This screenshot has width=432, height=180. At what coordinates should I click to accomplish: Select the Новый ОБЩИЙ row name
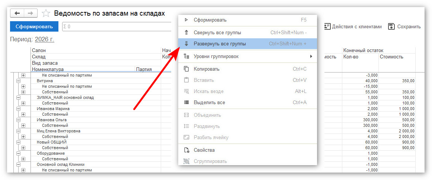coord(96,142)
